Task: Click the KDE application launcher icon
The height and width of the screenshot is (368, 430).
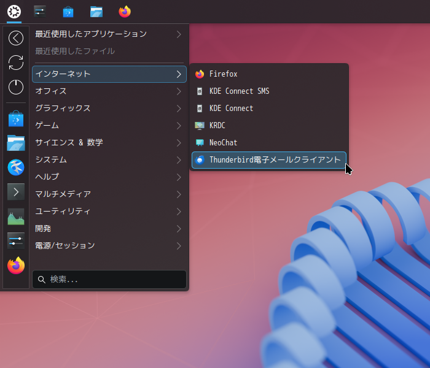Action: point(14,12)
